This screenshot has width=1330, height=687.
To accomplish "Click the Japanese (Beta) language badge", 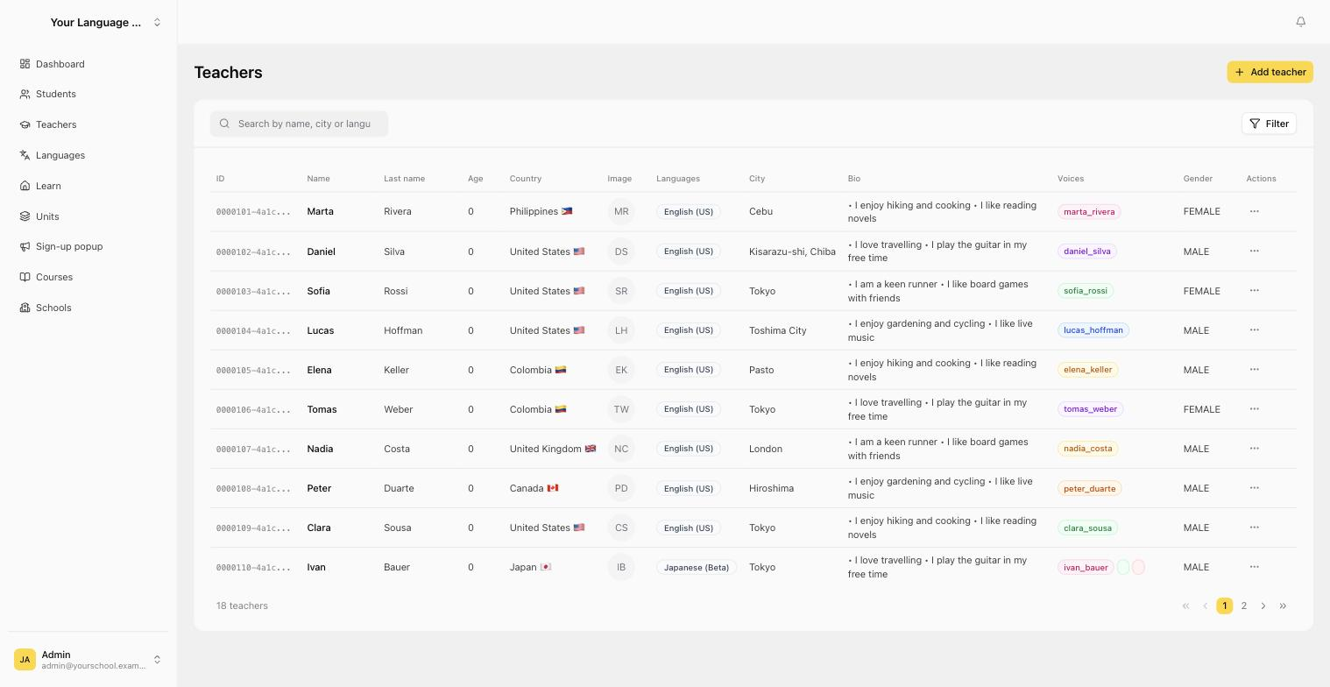I will click(x=697, y=567).
